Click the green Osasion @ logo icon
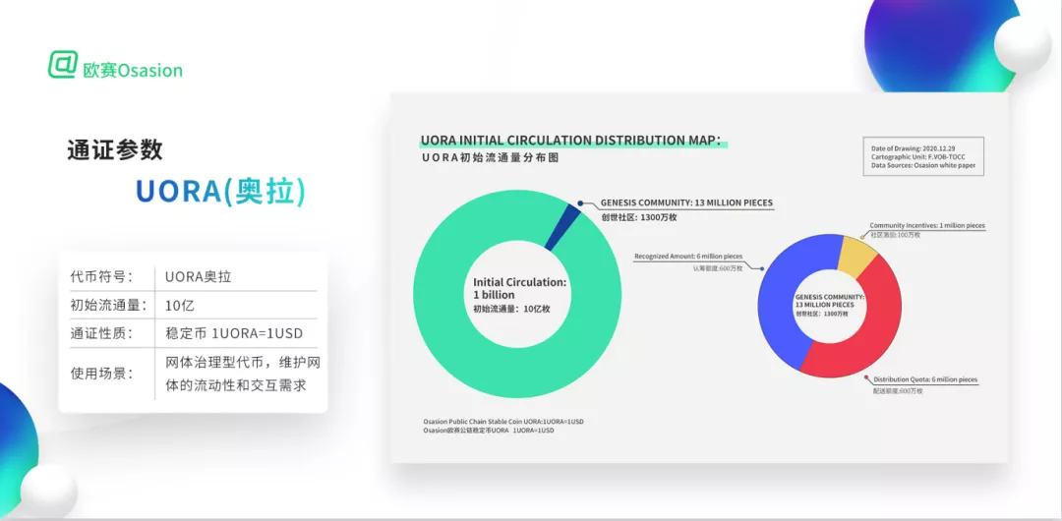Viewport: 1062px width, 521px height. 62,64
